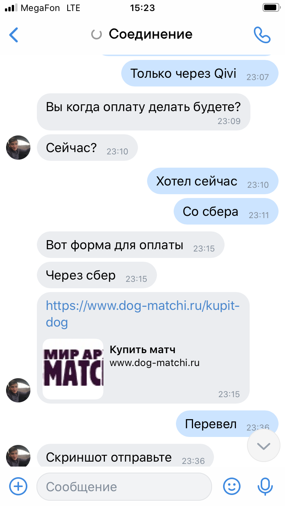Tap the 'Купить матч' preview title

pyautogui.click(x=142, y=349)
